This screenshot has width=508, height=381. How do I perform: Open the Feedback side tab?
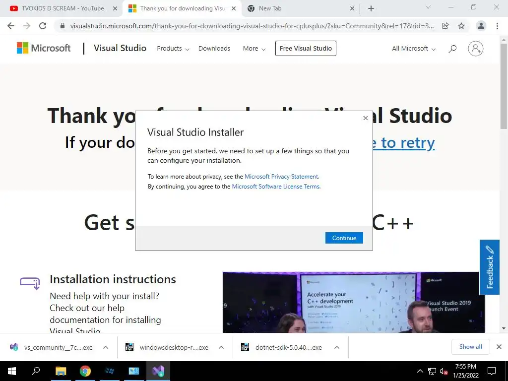click(x=490, y=267)
